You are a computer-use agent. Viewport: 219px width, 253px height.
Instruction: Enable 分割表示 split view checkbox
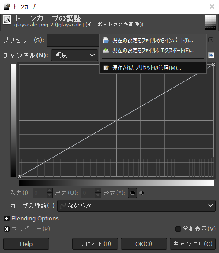(x=178, y=229)
